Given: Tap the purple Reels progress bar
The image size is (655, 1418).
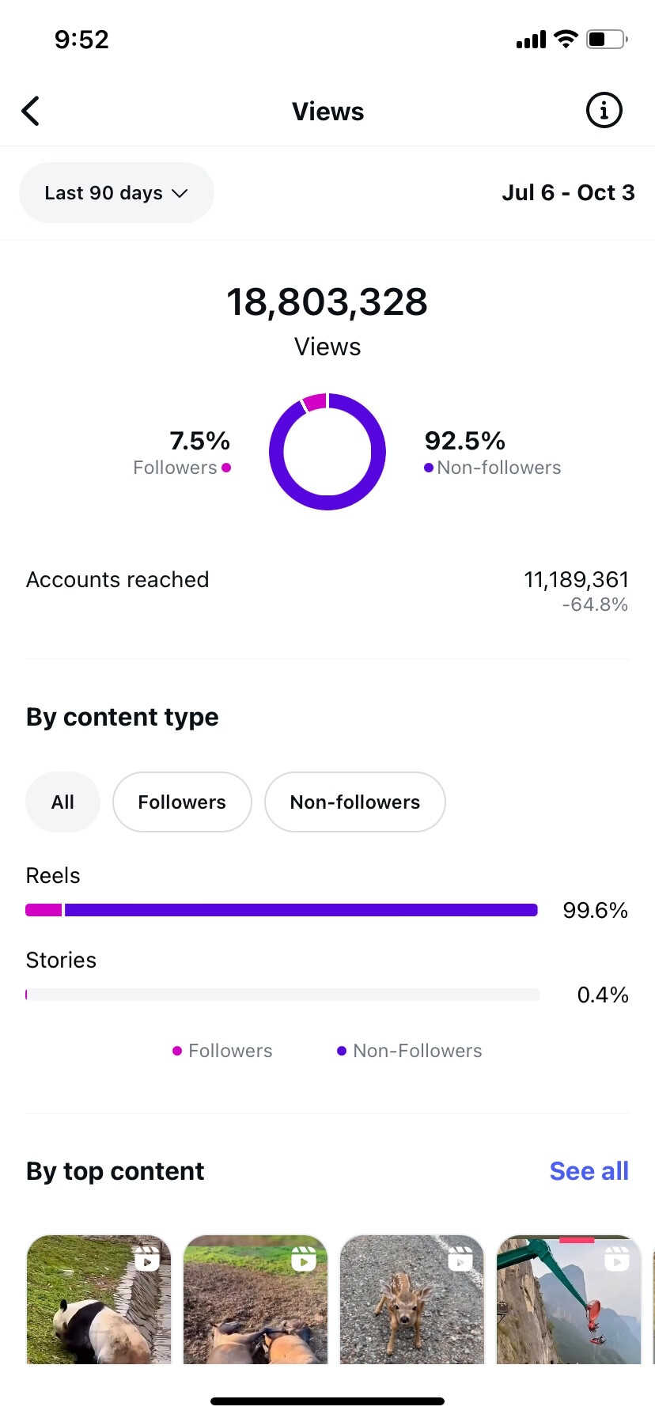Looking at the screenshot, I should [301, 910].
